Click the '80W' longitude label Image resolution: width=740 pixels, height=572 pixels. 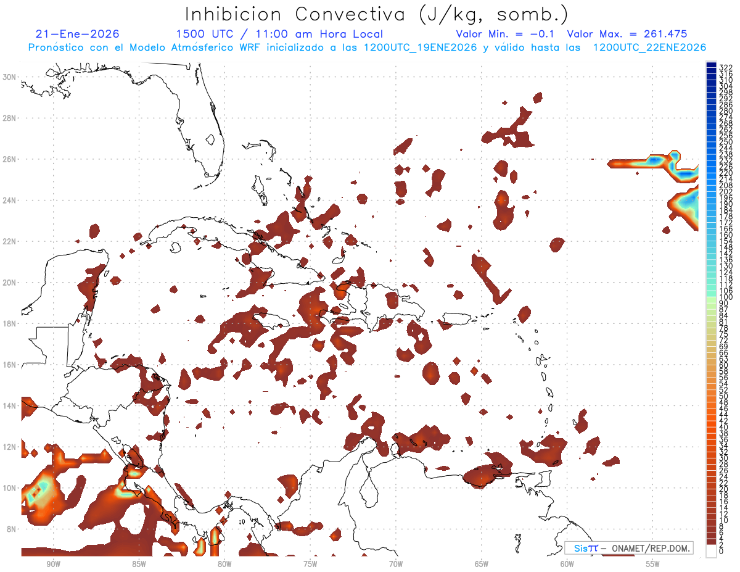tap(224, 564)
